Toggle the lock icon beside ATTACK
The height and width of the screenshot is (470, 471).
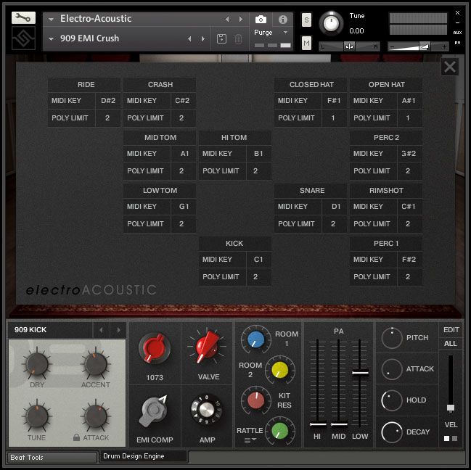pos(76,437)
